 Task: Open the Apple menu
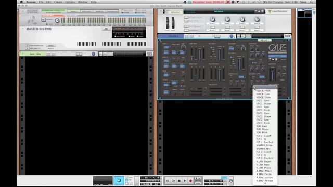[21, 2]
